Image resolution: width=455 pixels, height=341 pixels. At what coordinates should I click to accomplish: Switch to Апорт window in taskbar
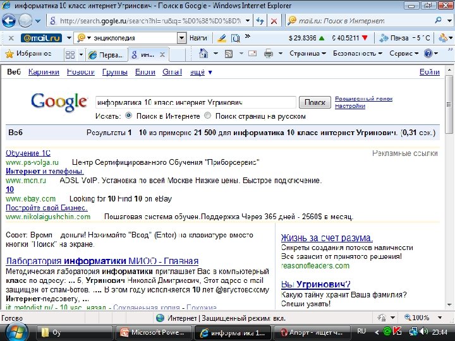311,332
